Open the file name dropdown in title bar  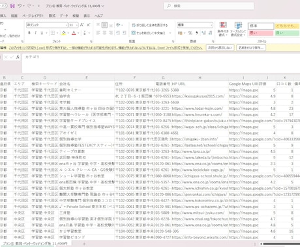click(x=102, y=6)
